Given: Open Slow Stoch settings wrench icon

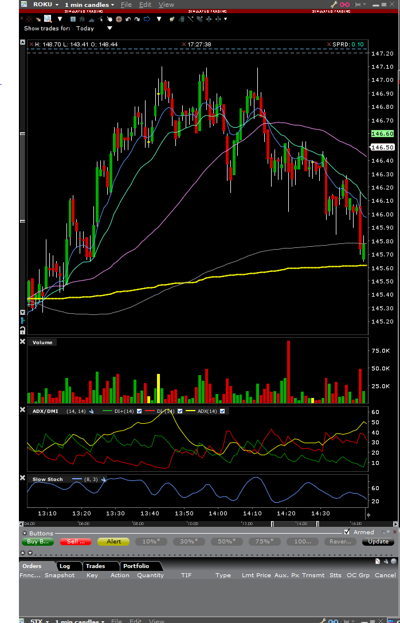Looking at the screenshot, I should (x=104, y=480).
